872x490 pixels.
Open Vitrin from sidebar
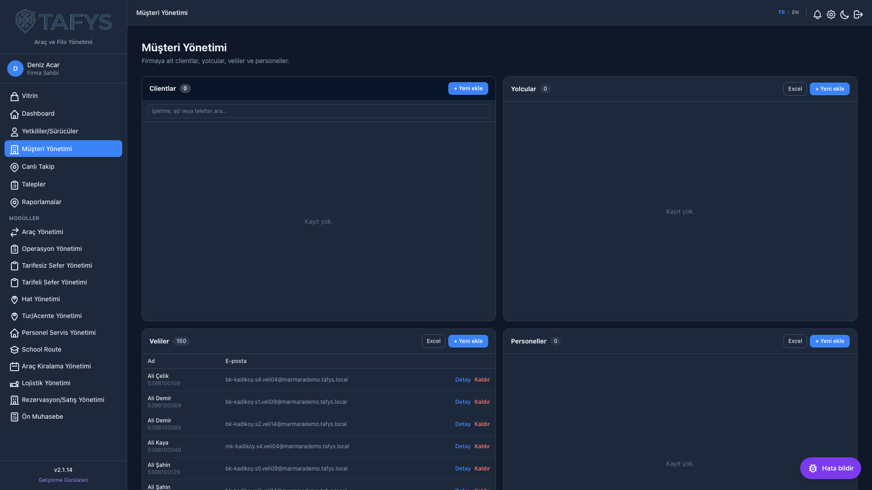[63, 96]
